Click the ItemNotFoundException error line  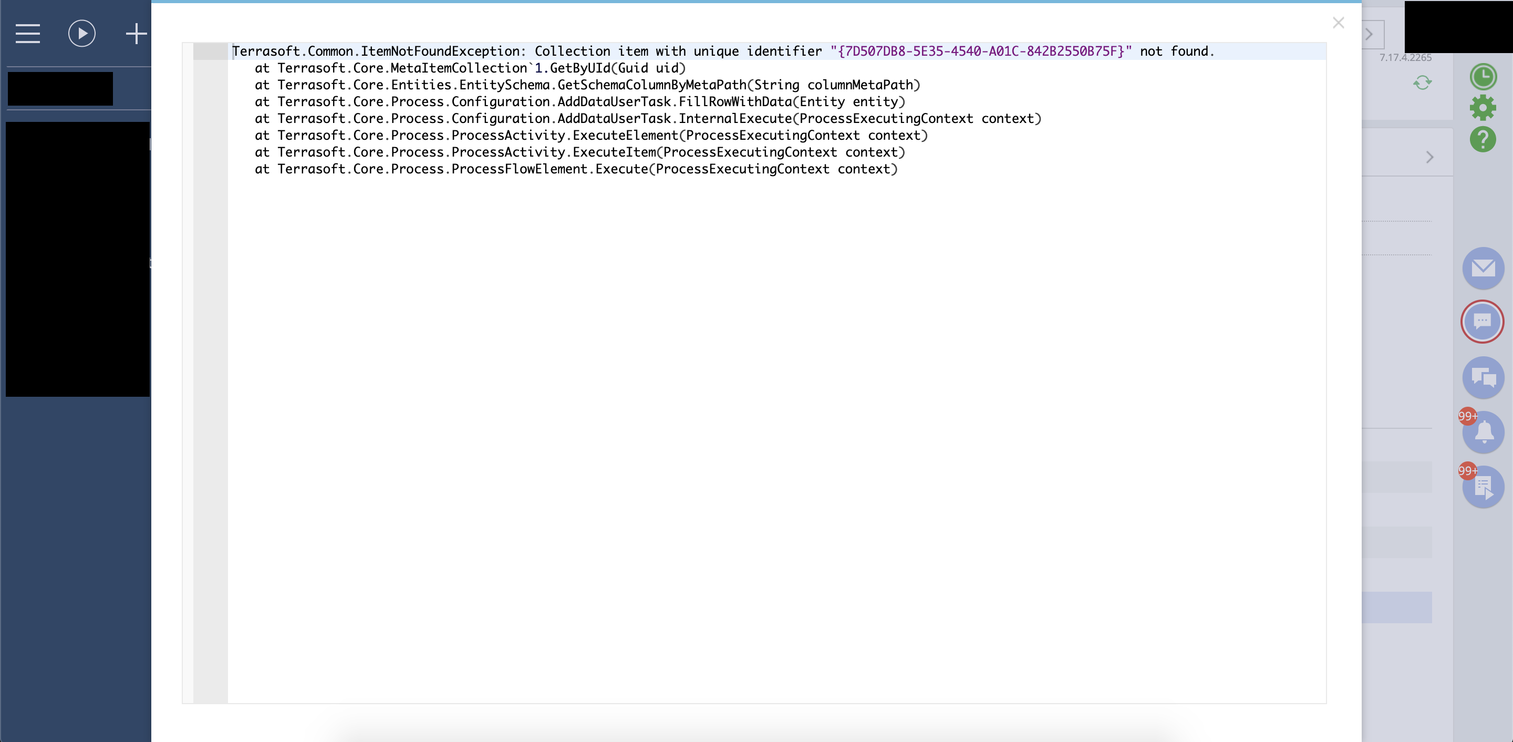click(722, 51)
